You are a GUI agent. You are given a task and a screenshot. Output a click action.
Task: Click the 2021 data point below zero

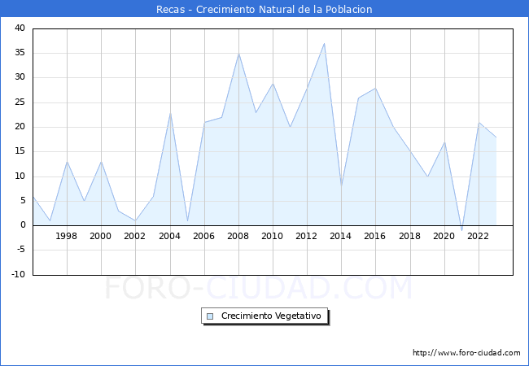click(x=462, y=230)
